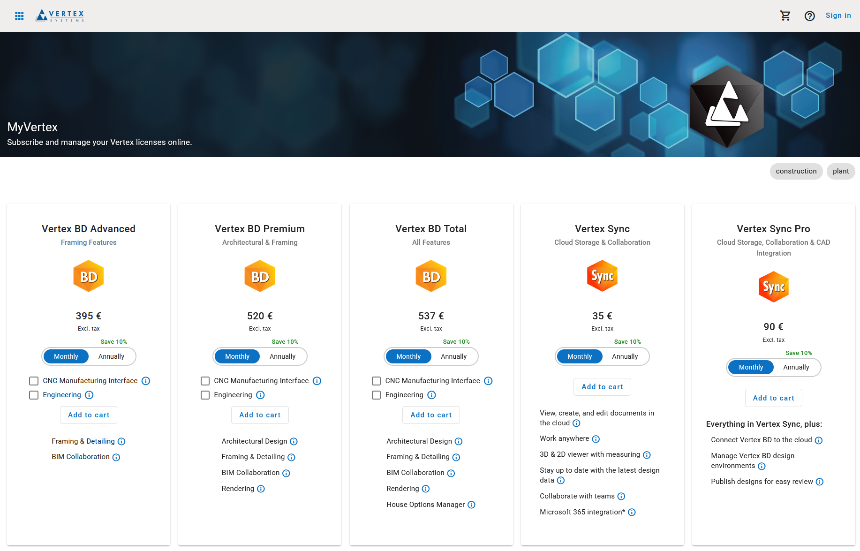The image size is (860, 551).
Task: Add Vertex BD Premium to cart
Action: point(260,415)
